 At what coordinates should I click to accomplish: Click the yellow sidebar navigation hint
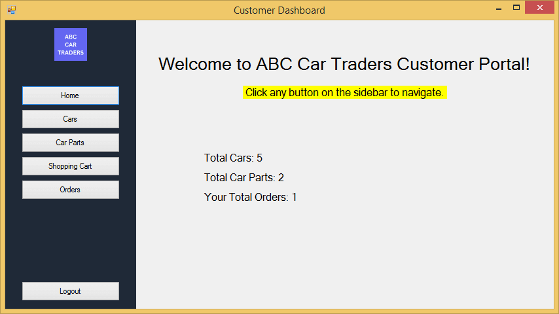coord(345,93)
